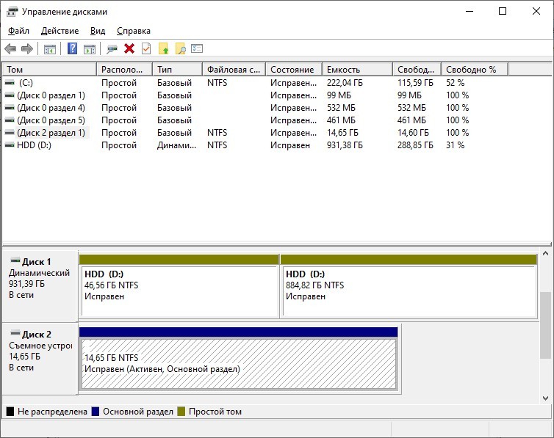The height and width of the screenshot is (438, 554).
Task: Select the 14,65 ГБ NTFS active partition
Action: tap(239, 359)
